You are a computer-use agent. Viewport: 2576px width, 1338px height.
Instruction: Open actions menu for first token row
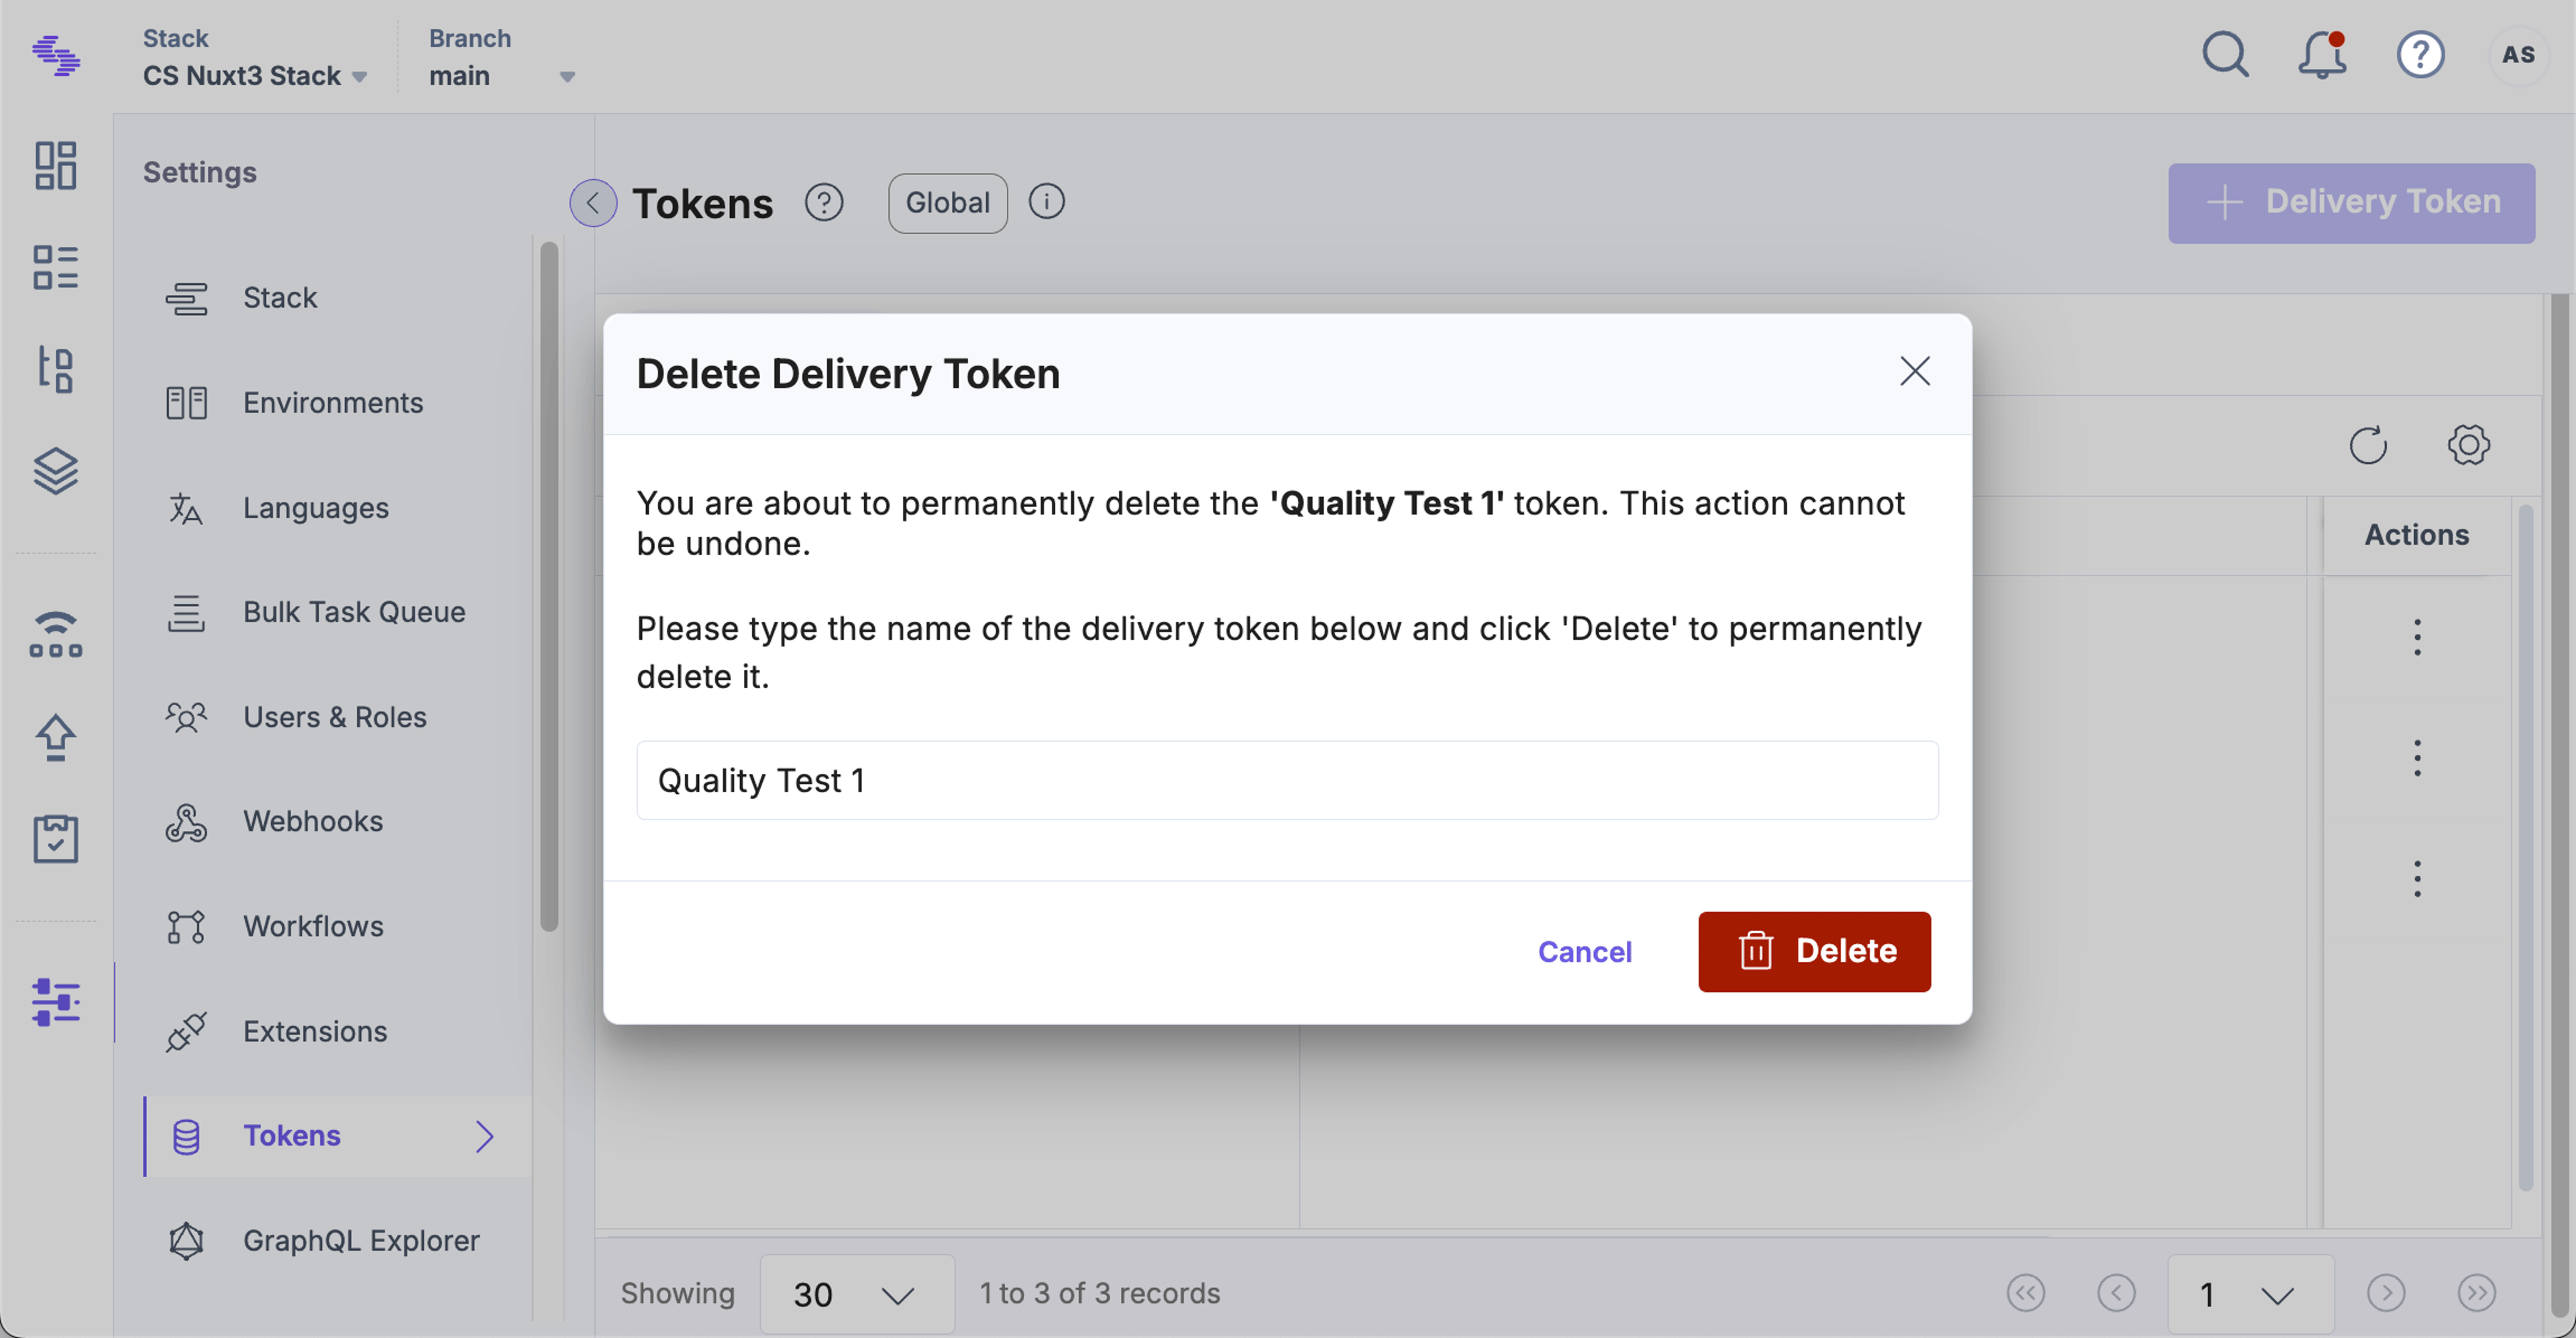2417,637
